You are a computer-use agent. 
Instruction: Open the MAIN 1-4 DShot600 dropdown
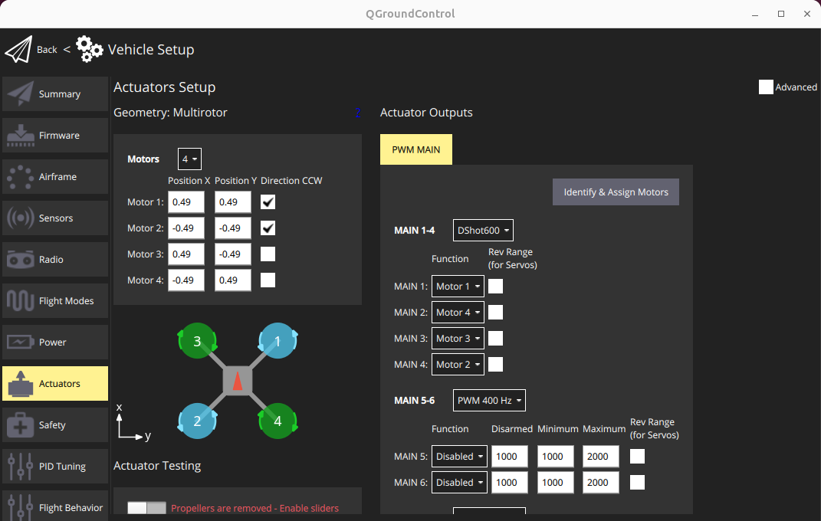point(483,230)
